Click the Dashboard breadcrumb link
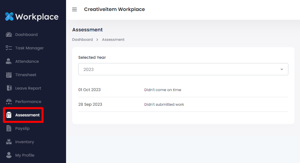This screenshot has width=300, height=163. pyautogui.click(x=82, y=40)
